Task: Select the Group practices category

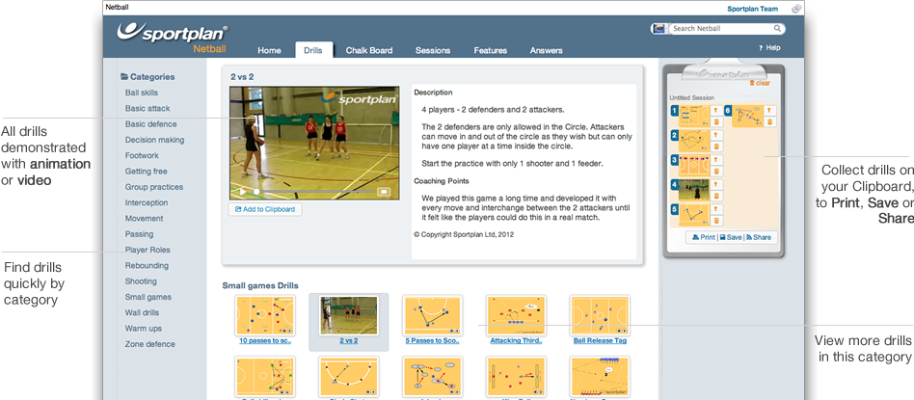Action: click(x=154, y=187)
